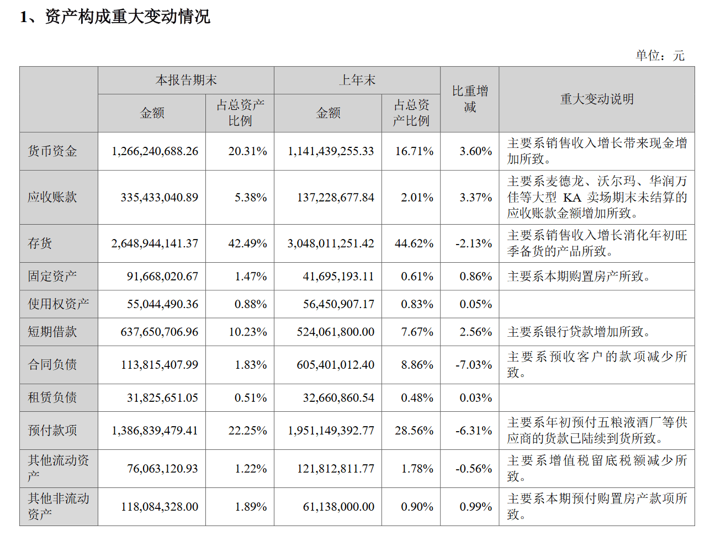Click the amount 137,228,677.84
Screen dimensions: 726x536
(336, 197)
